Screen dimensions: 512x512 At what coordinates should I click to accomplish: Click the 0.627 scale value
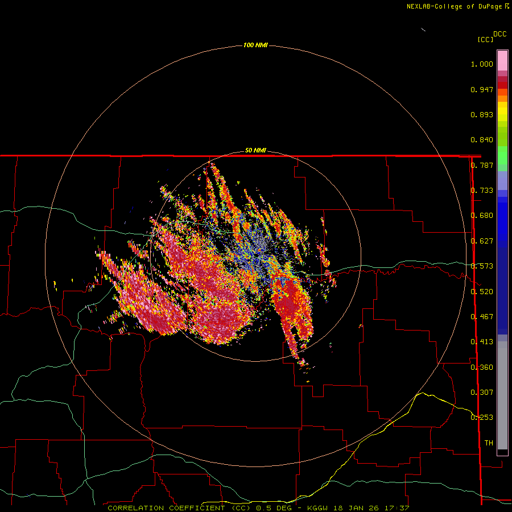coord(482,241)
